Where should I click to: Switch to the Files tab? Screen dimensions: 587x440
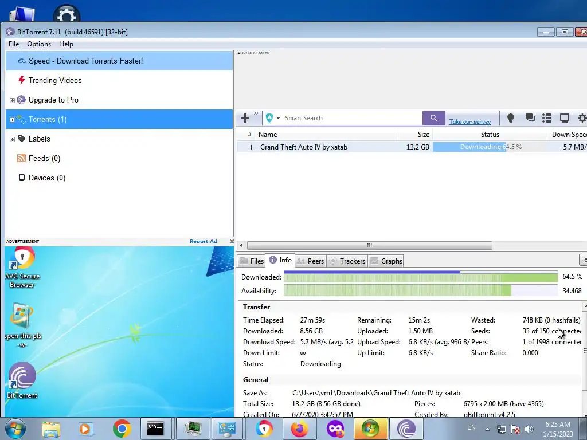click(x=252, y=261)
